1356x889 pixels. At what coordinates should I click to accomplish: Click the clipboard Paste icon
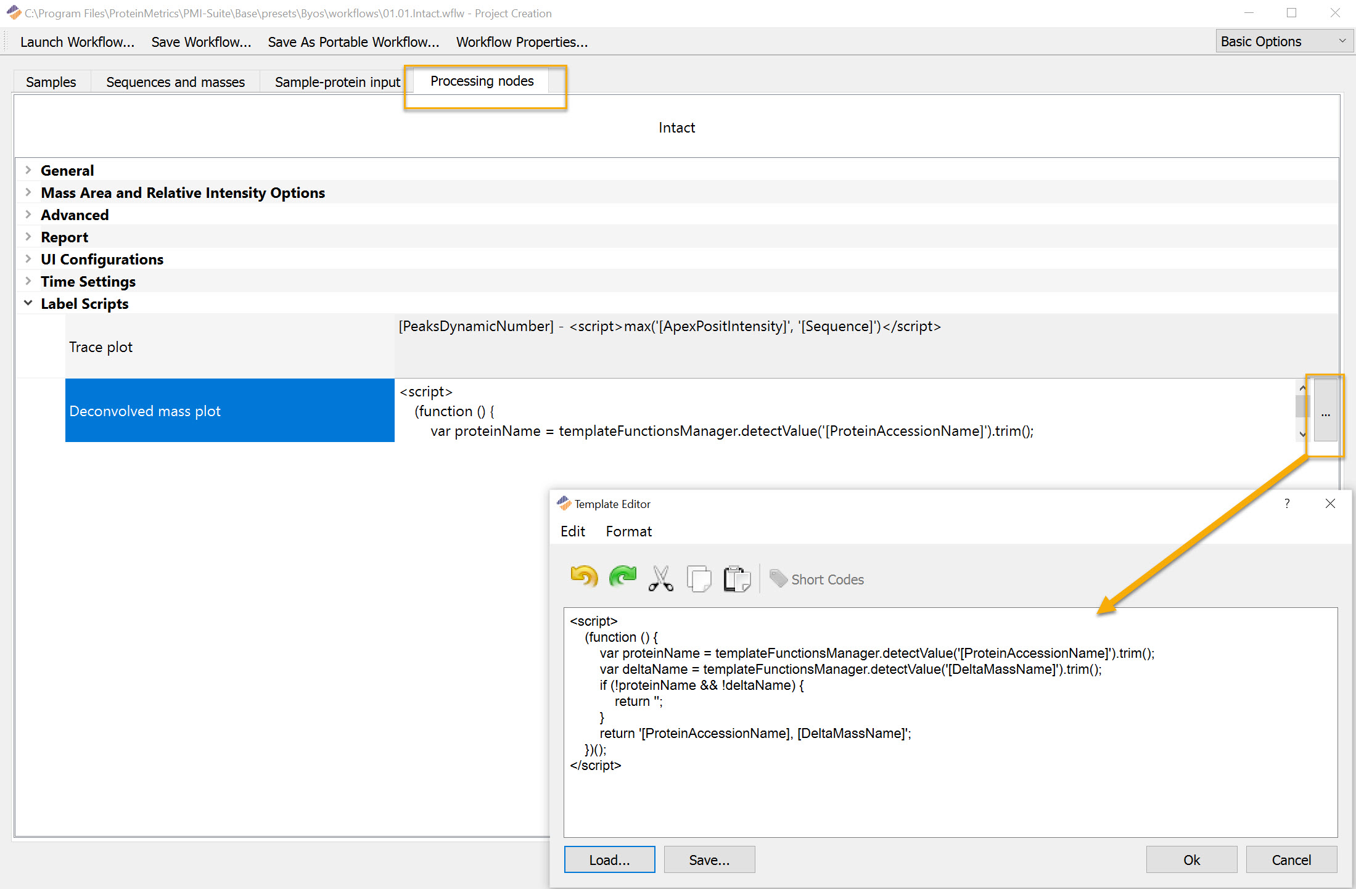(737, 578)
